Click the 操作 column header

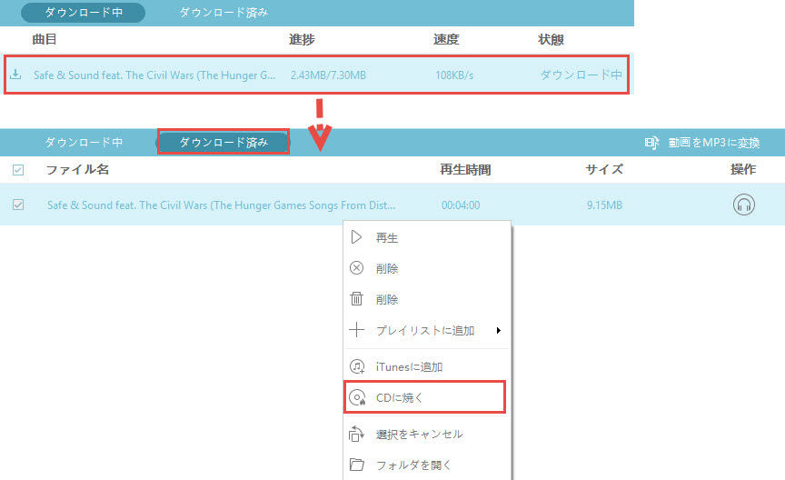[x=743, y=169]
